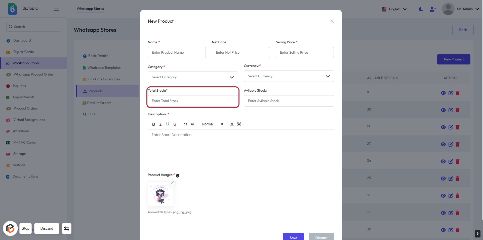The image size is (483, 240).
Task: Open the text color picker
Action: pyautogui.click(x=232, y=124)
